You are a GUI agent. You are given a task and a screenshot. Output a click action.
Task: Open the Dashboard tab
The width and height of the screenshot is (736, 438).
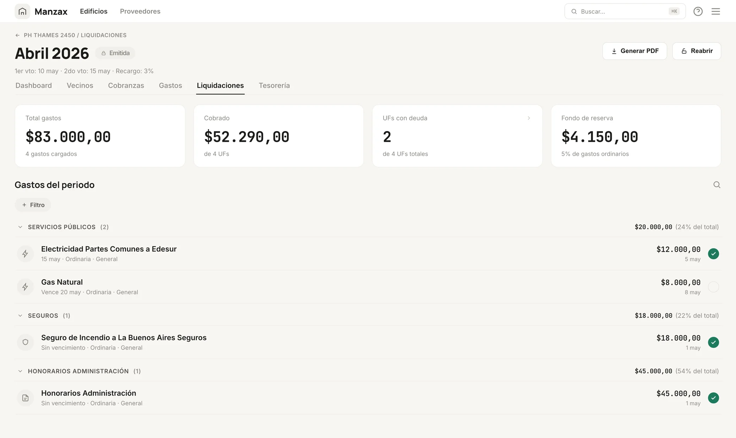point(34,86)
